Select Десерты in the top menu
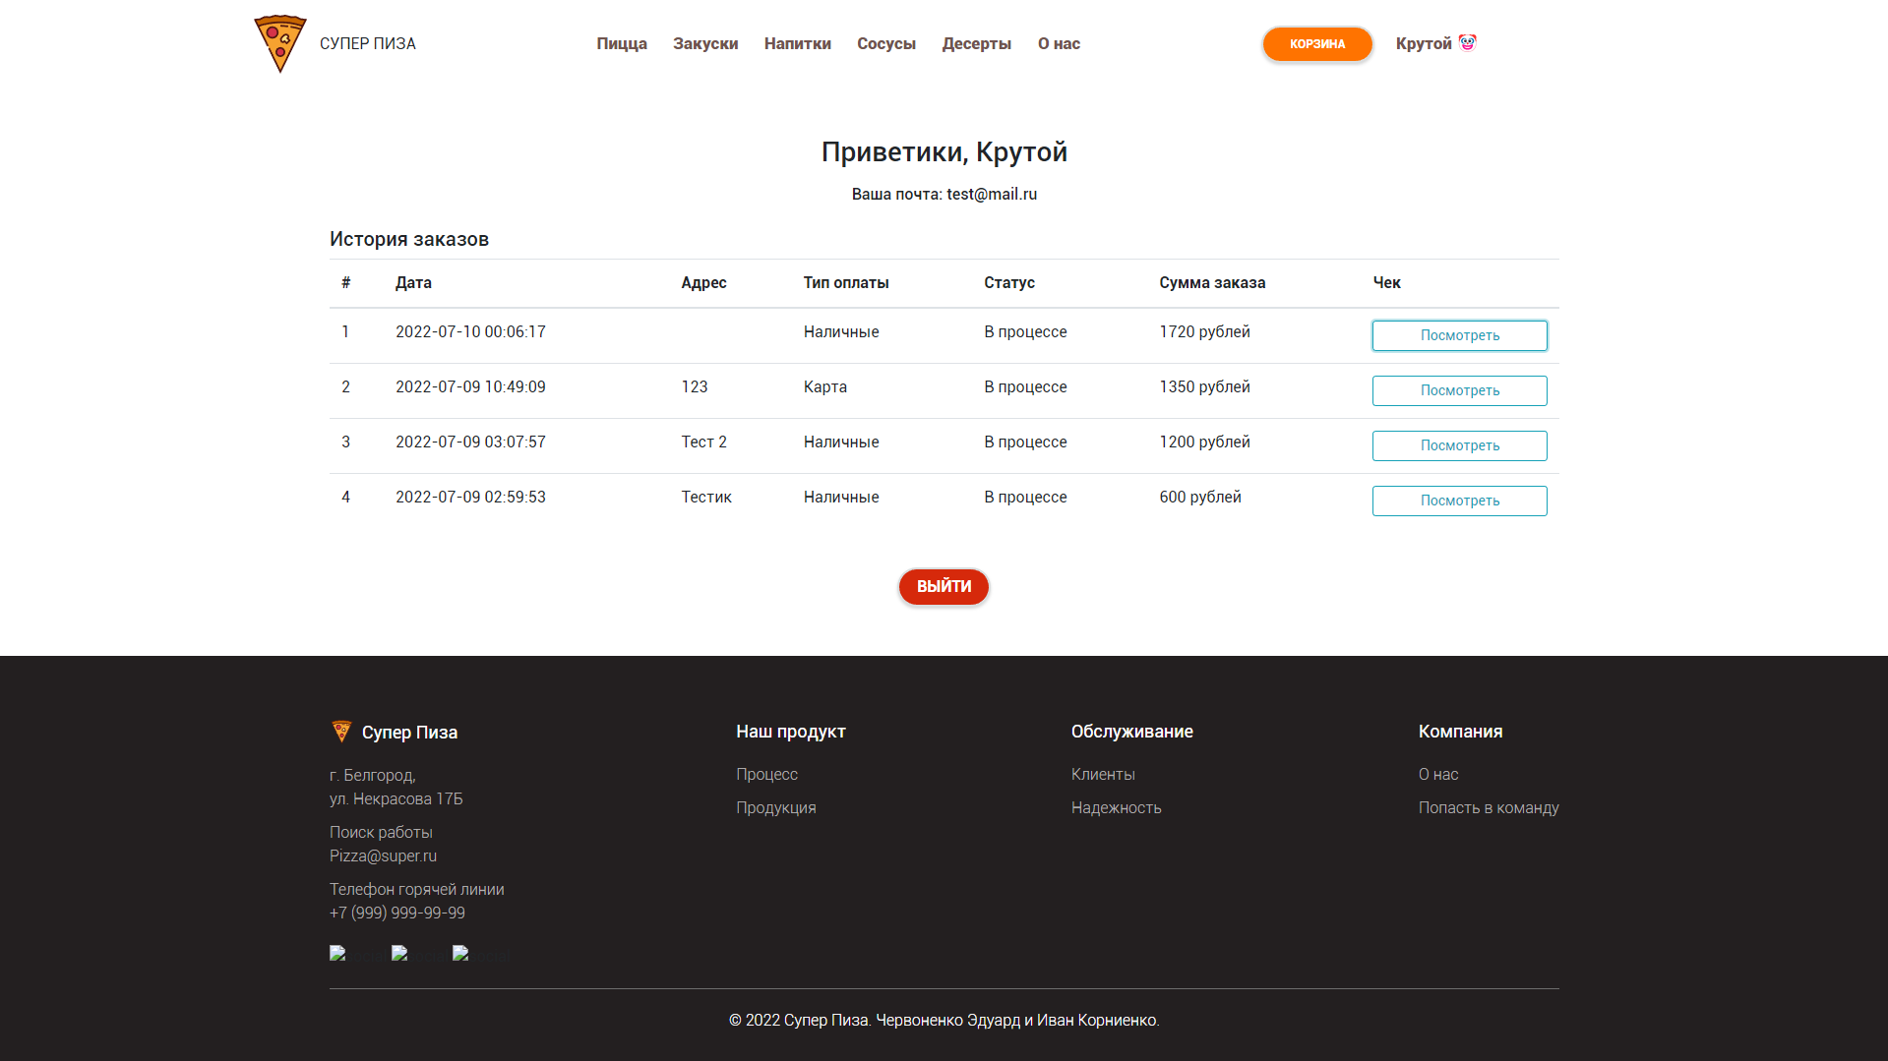1888x1061 pixels. point(976,43)
